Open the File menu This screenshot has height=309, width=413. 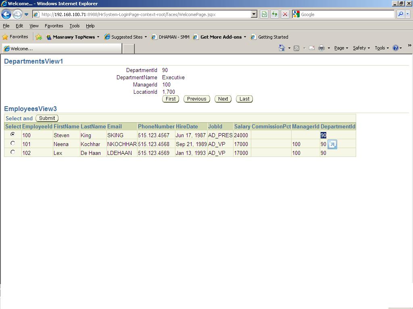point(6,26)
